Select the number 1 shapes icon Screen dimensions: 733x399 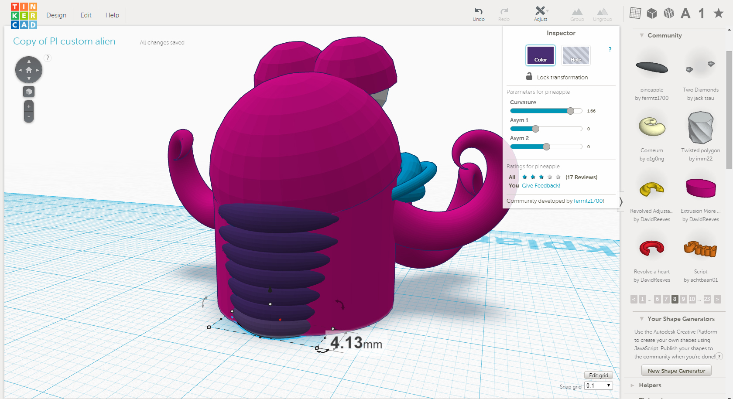pos(702,14)
